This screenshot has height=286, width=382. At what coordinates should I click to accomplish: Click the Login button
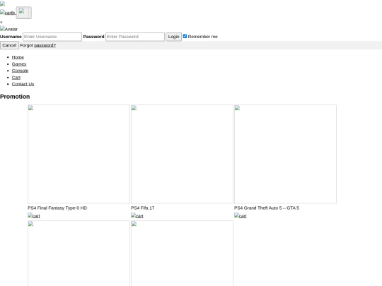tap(174, 37)
